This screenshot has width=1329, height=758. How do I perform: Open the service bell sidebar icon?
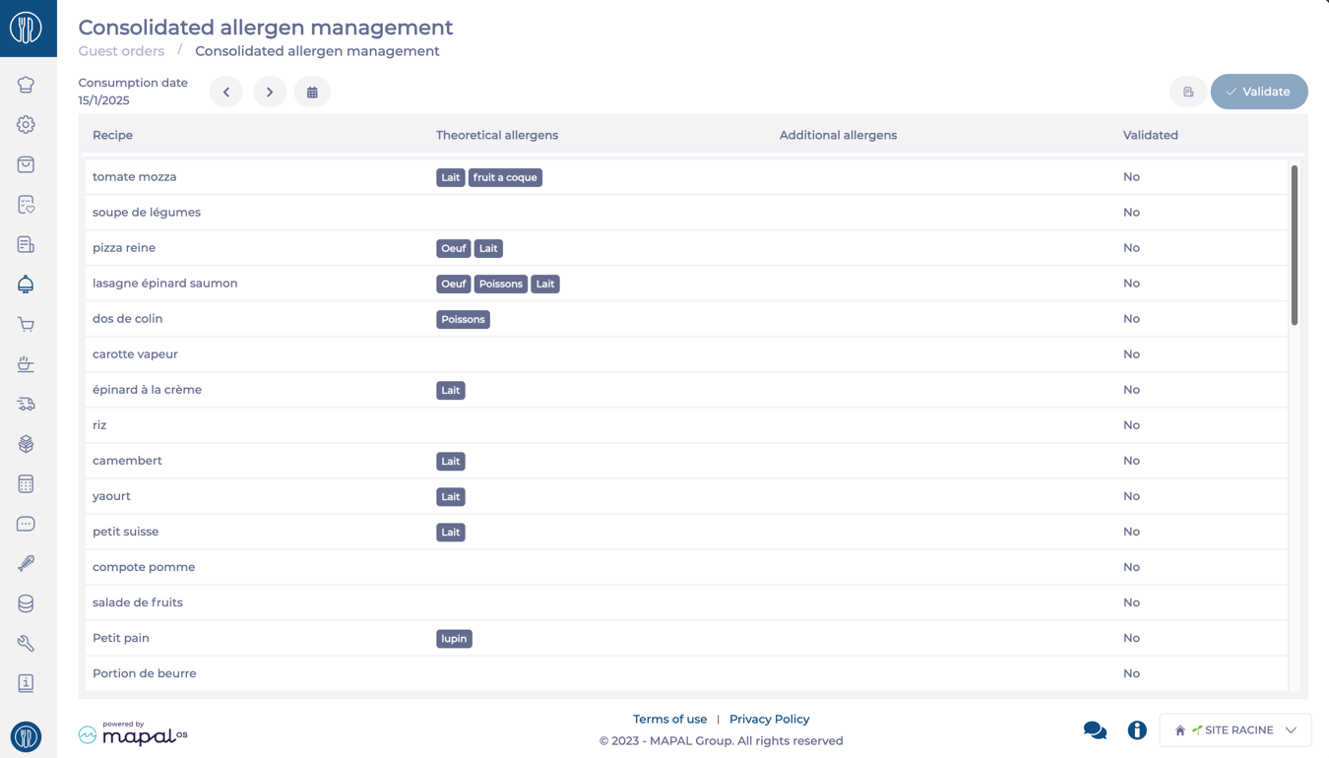[27, 284]
